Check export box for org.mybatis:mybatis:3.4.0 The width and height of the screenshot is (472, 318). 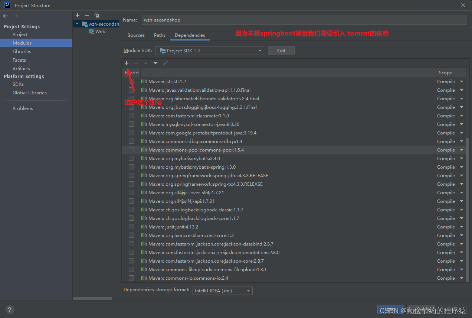click(131, 158)
